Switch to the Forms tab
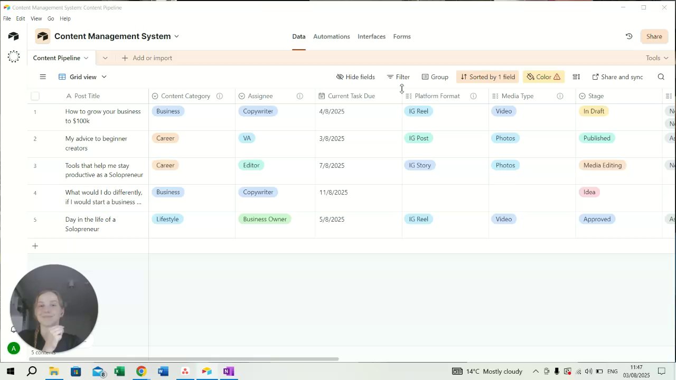 [402, 36]
